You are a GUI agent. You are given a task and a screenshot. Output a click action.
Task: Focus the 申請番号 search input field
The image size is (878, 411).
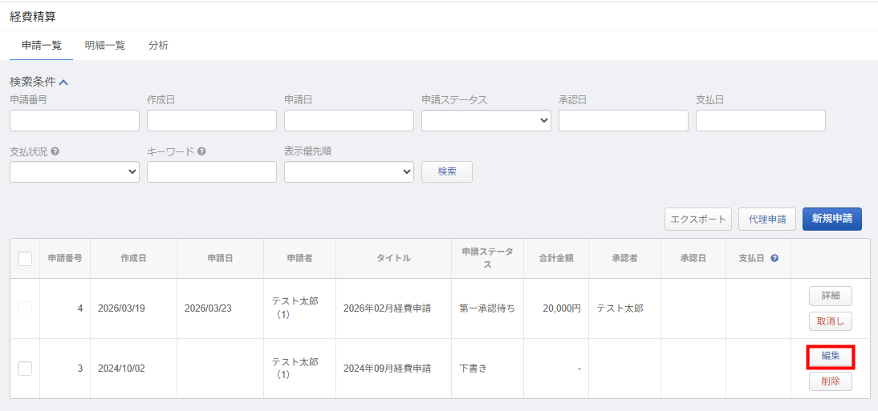pyautogui.click(x=75, y=121)
